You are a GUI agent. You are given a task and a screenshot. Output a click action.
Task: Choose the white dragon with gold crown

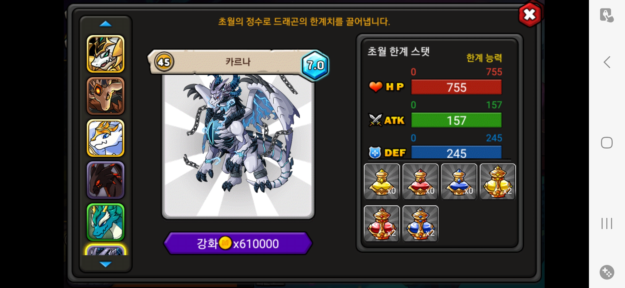pyautogui.click(x=106, y=138)
